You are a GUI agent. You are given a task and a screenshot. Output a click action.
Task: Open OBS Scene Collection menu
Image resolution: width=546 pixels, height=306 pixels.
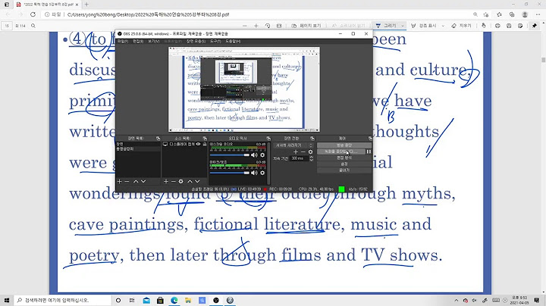point(196,42)
